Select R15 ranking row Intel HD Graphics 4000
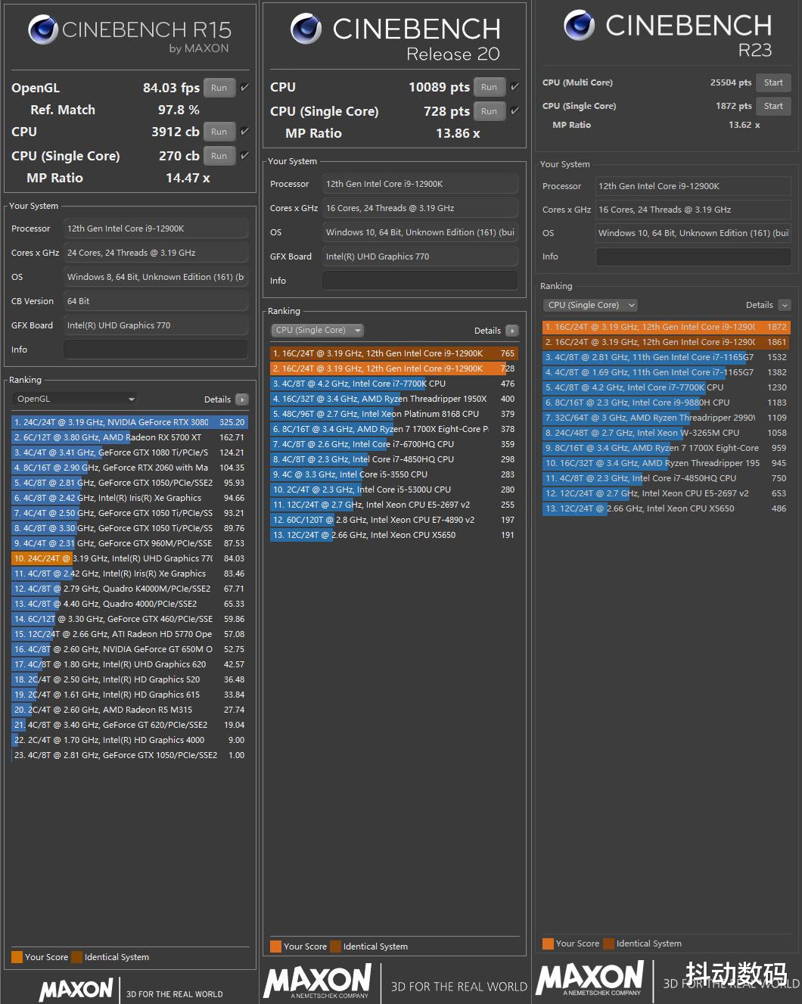 click(x=129, y=740)
